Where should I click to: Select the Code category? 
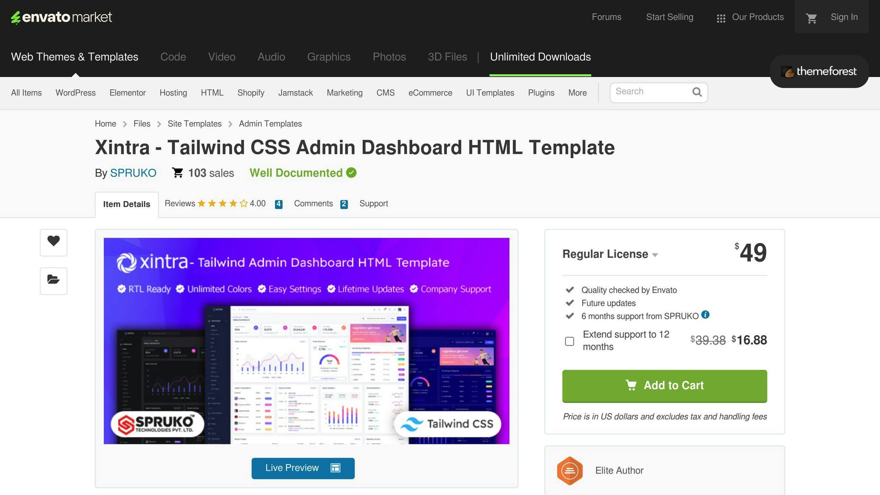(x=173, y=57)
